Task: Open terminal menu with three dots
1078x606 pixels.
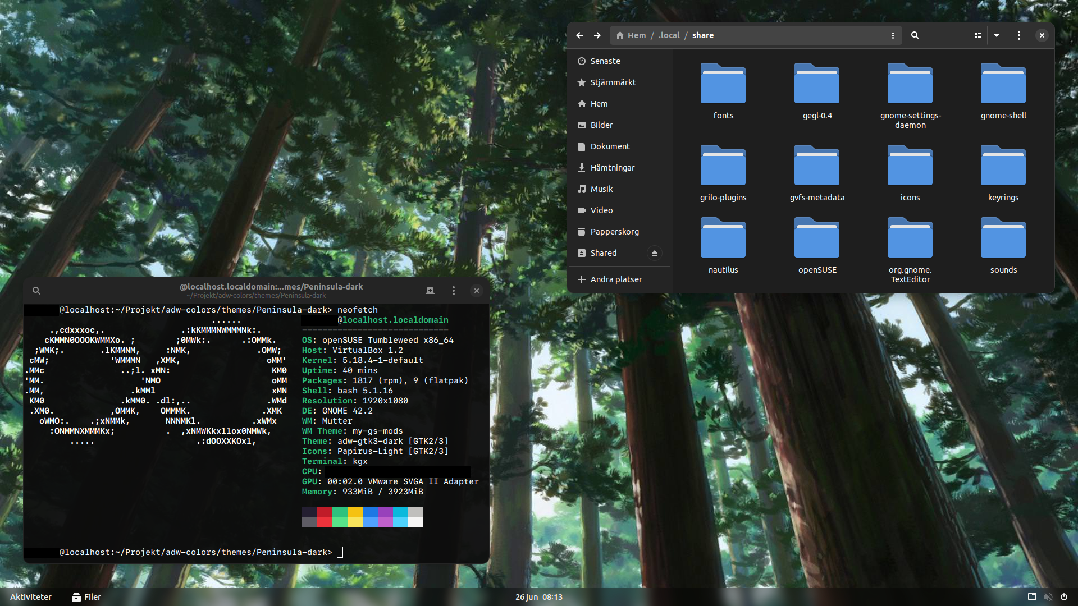Action: 454,291
